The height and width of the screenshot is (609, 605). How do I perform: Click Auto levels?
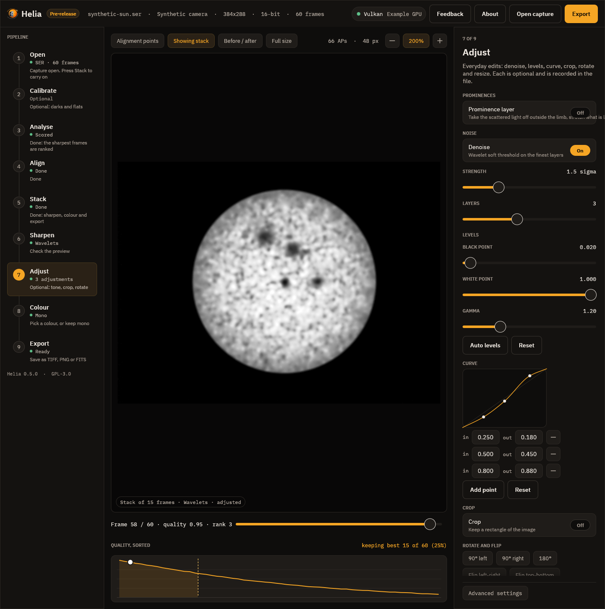(x=485, y=345)
